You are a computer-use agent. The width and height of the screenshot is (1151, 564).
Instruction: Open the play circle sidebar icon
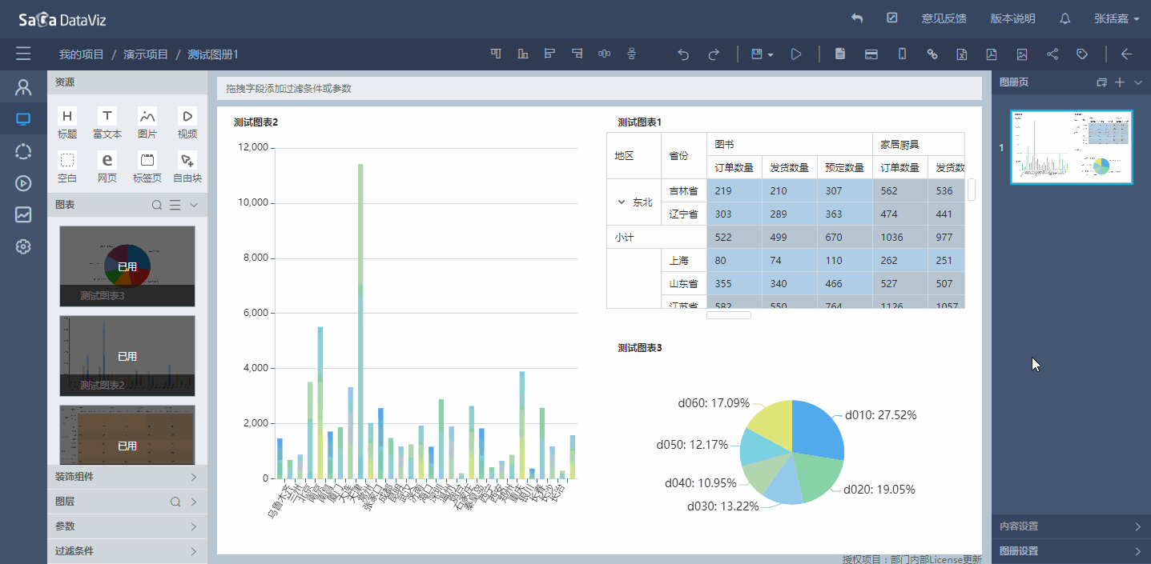point(23,183)
